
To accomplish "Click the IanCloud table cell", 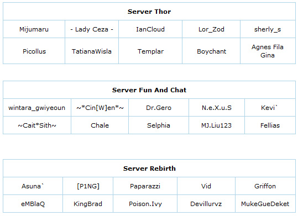I will (x=150, y=29).
